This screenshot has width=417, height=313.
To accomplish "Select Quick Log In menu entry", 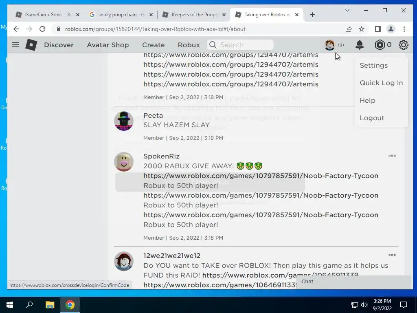I will coord(381,83).
